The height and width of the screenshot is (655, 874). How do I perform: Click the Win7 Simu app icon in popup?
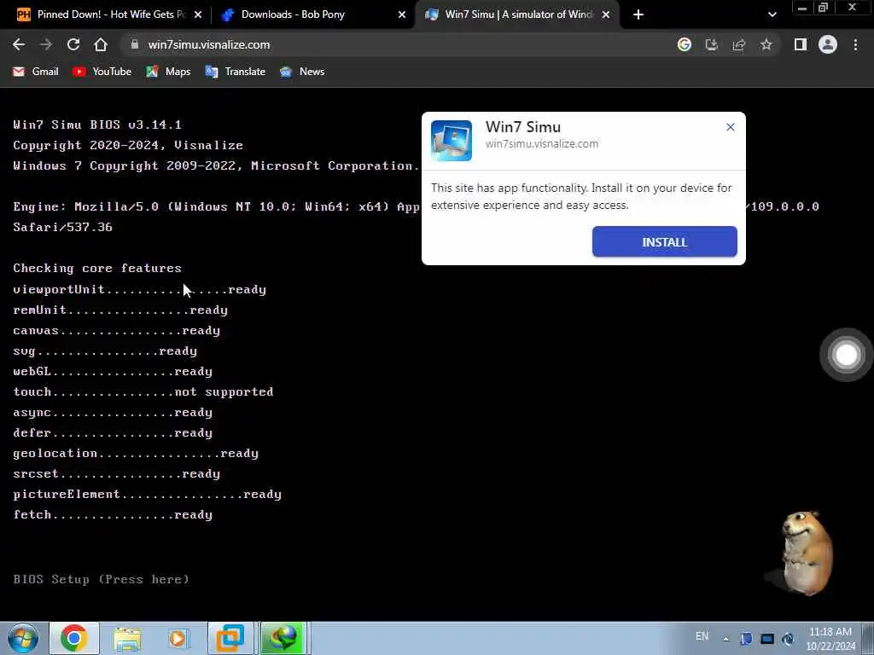pos(452,141)
